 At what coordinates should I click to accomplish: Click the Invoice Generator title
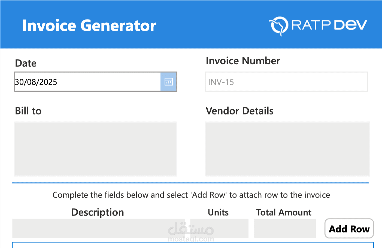pyautogui.click(x=89, y=25)
